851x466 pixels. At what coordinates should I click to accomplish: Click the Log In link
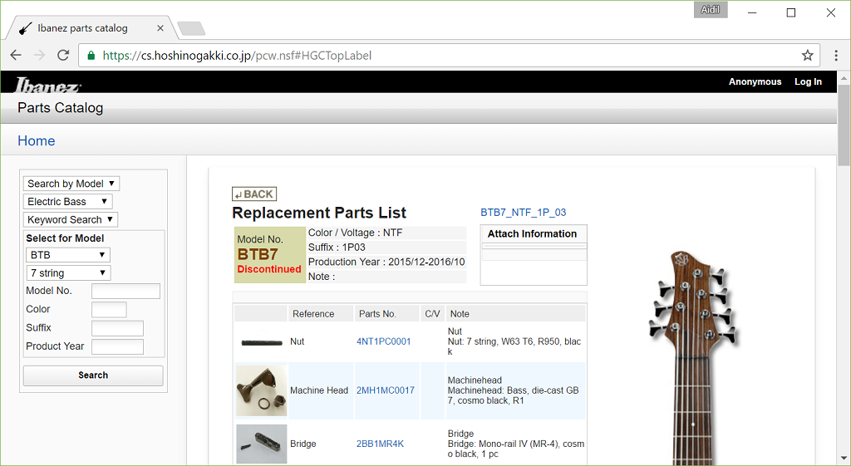click(x=808, y=82)
